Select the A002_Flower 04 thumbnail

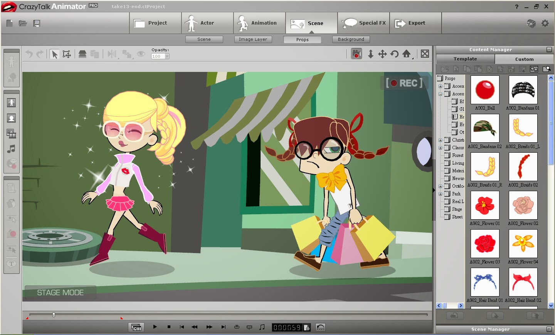(523, 243)
